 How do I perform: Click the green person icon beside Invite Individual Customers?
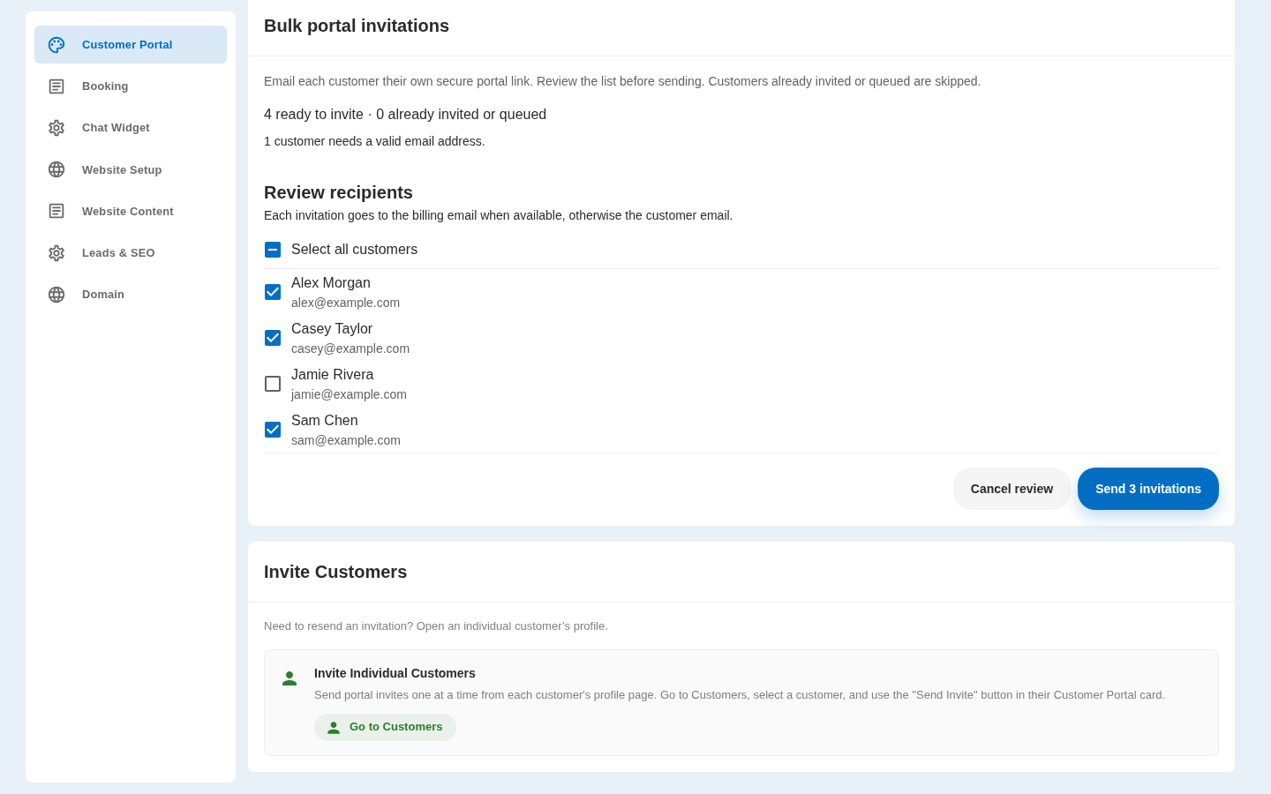[x=290, y=678]
